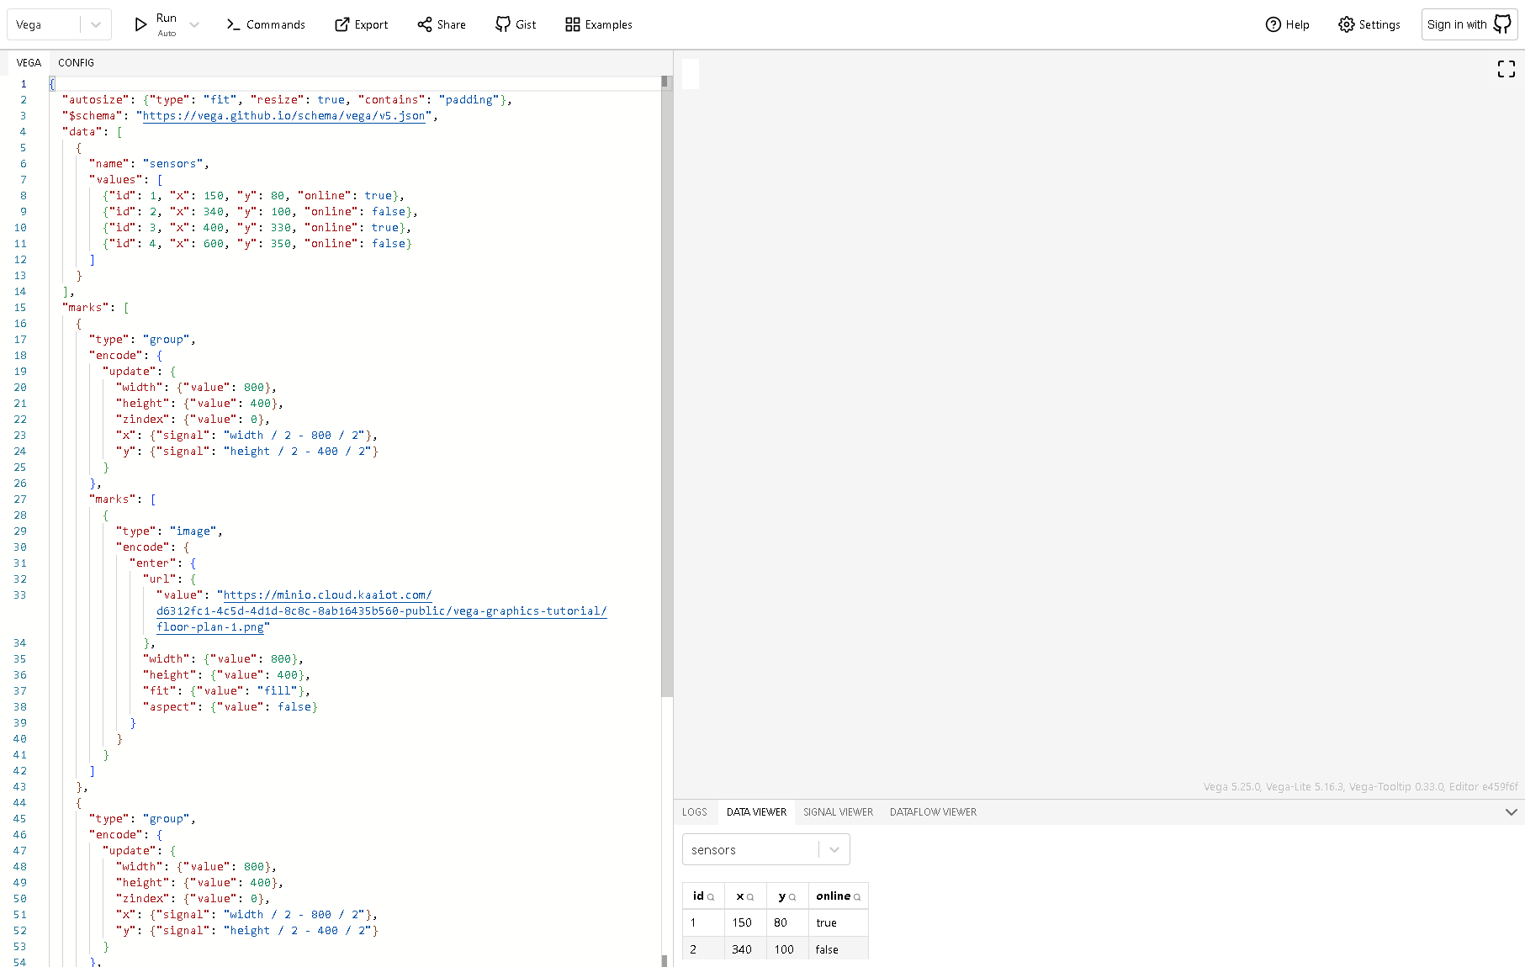This screenshot has width=1525, height=967.
Task: Click Sign in with GitHub button
Action: (1469, 24)
